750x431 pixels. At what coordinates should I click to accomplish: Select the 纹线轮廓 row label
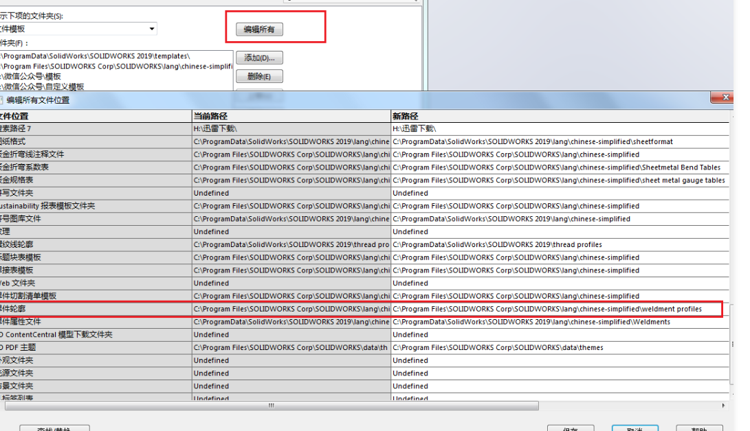(96, 245)
